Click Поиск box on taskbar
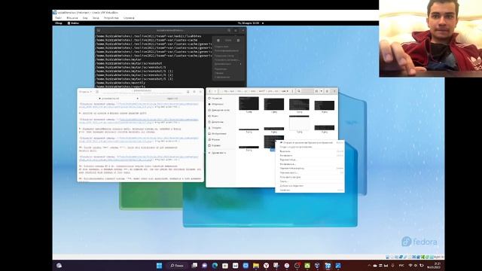The image size is (482, 271). coord(177,266)
